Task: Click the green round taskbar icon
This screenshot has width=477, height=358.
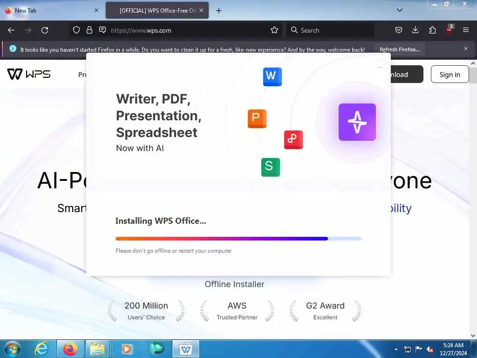Action: [x=157, y=349]
